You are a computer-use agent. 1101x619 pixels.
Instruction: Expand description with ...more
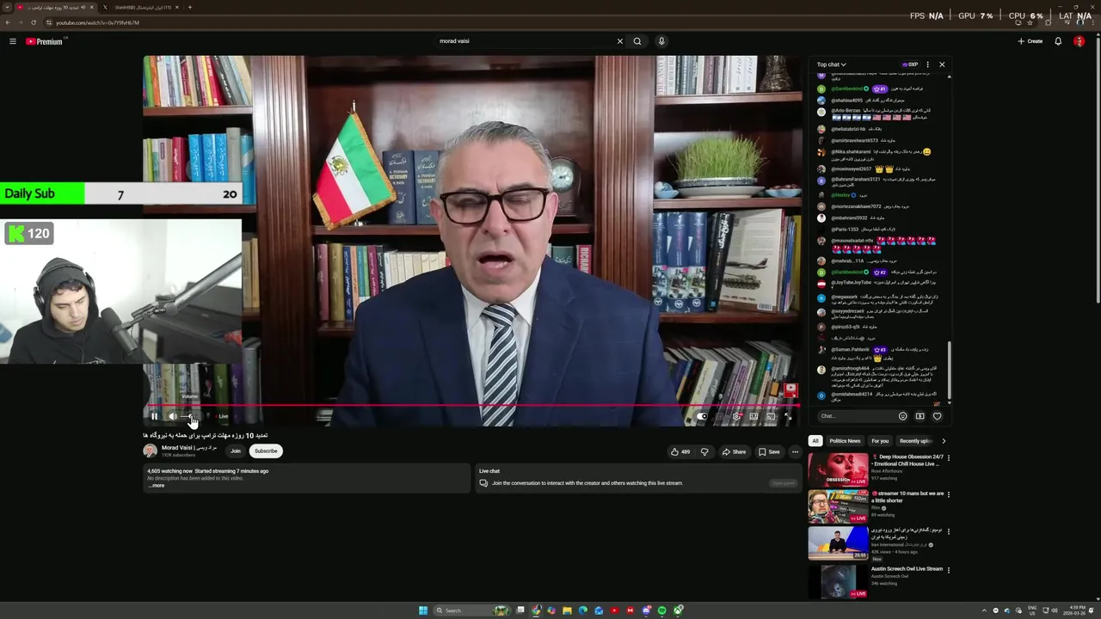coord(156,486)
